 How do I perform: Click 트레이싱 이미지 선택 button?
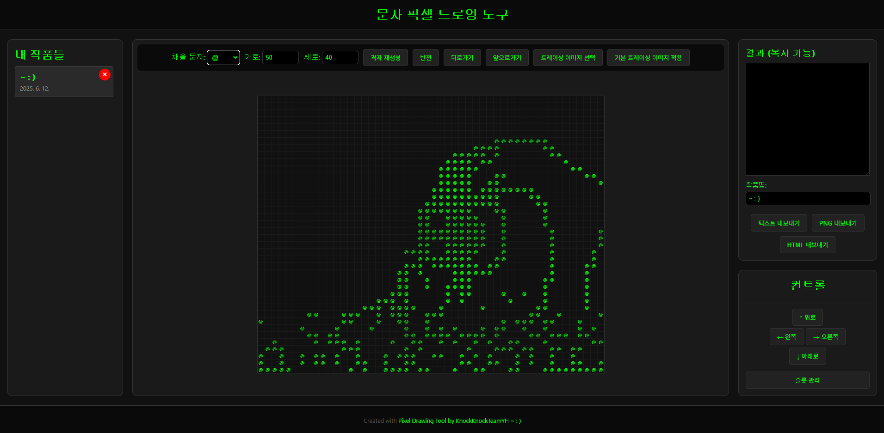coord(568,58)
